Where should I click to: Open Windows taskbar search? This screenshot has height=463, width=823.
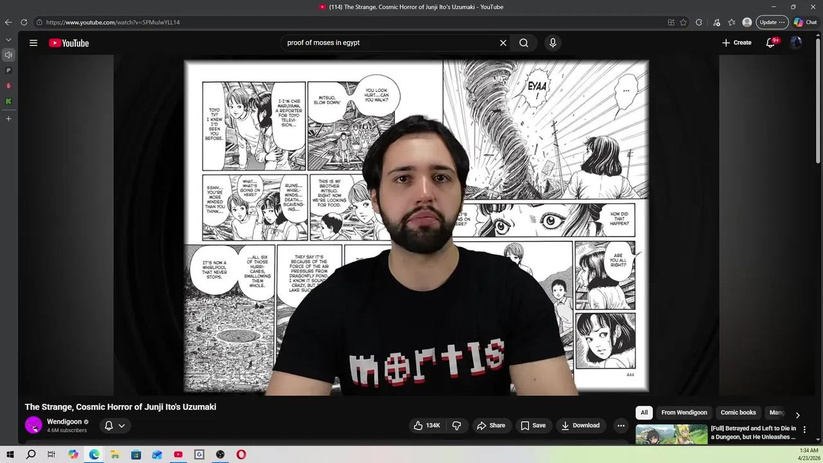pyautogui.click(x=31, y=455)
